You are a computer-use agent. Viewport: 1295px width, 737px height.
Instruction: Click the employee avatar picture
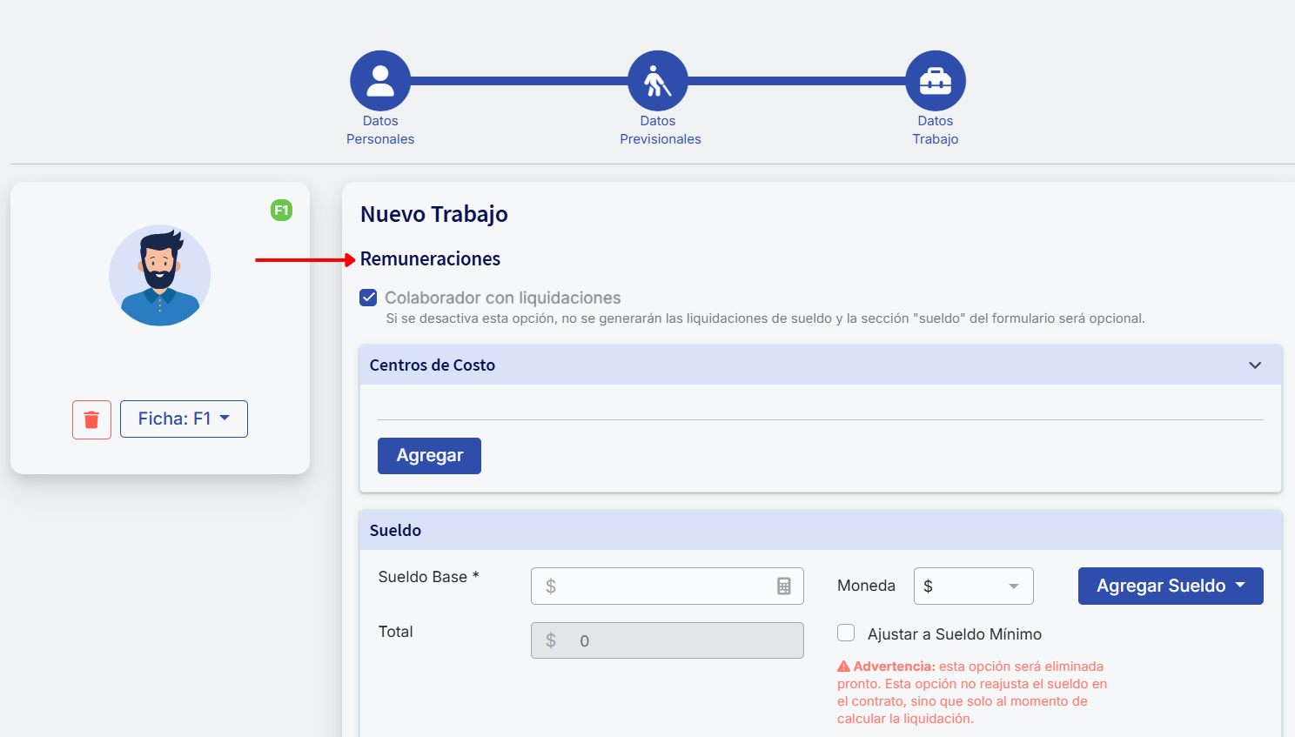pos(160,275)
